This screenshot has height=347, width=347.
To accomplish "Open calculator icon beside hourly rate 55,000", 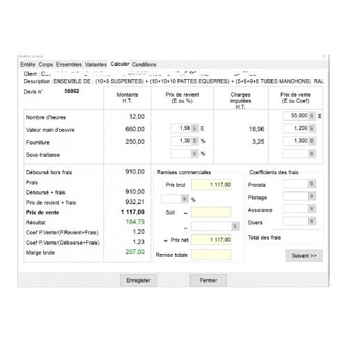I will (312, 116).
